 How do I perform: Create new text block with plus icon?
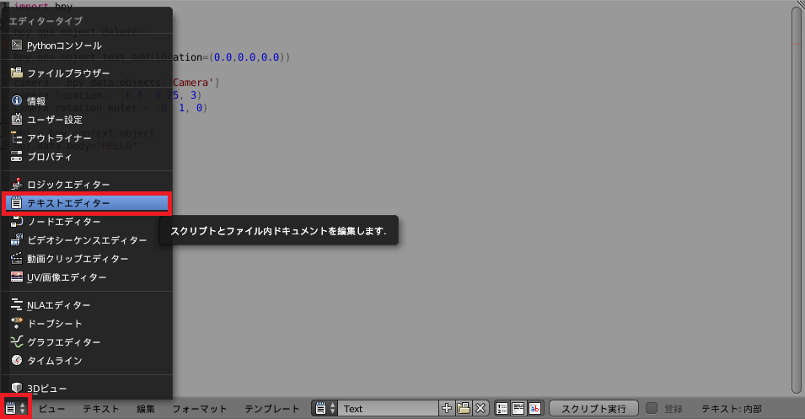coord(447,409)
